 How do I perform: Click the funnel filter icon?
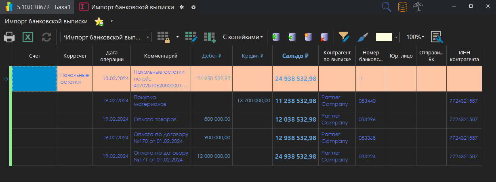[x=344, y=37]
